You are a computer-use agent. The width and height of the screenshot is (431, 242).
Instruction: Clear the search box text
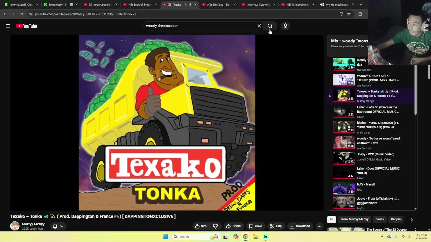[x=259, y=26]
